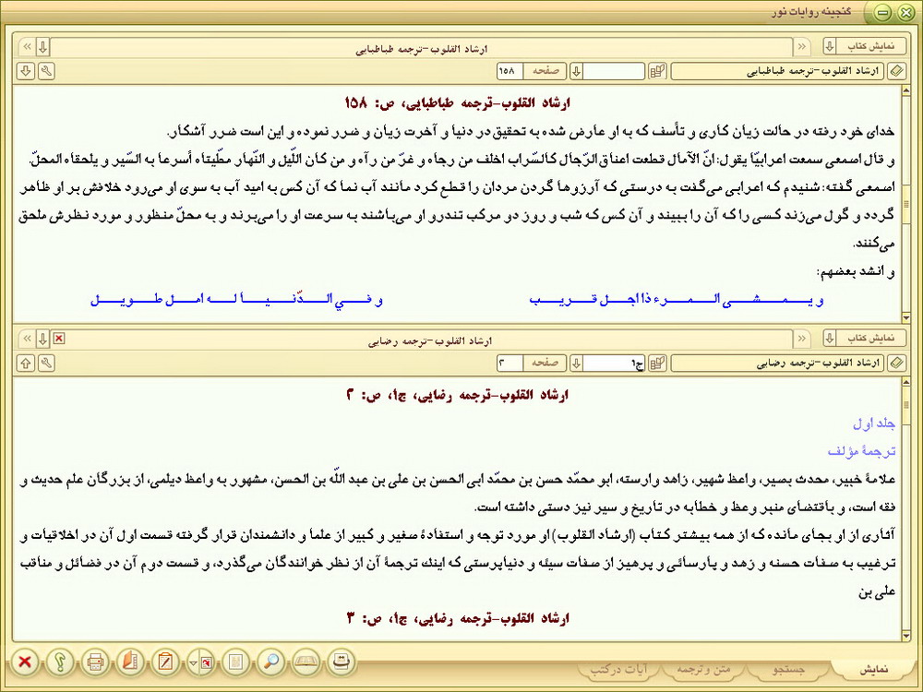Screen dimensions: 923x692
Task: Print using the printer icon
Action: pos(95,662)
